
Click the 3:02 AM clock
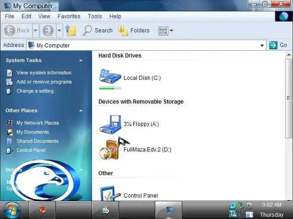pyautogui.click(x=271, y=205)
